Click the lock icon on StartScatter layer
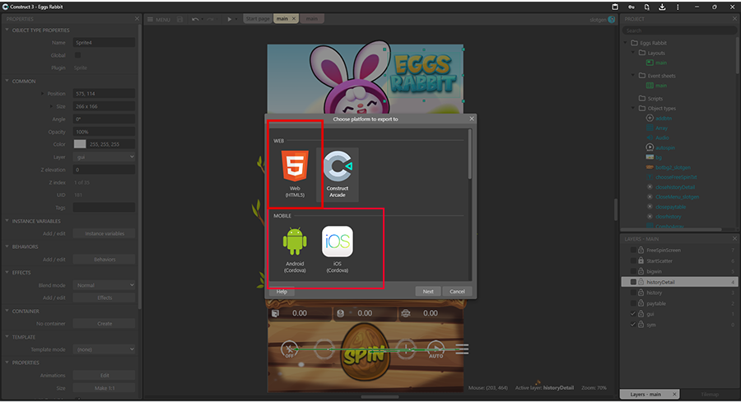741x403 pixels. pos(641,260)
